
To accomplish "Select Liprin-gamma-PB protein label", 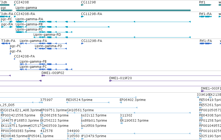I will [x=33, y=62].
